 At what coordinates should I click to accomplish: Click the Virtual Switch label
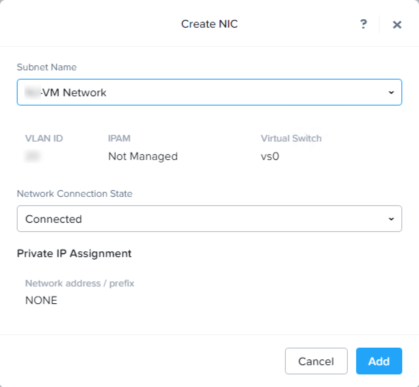coord(291,138)
